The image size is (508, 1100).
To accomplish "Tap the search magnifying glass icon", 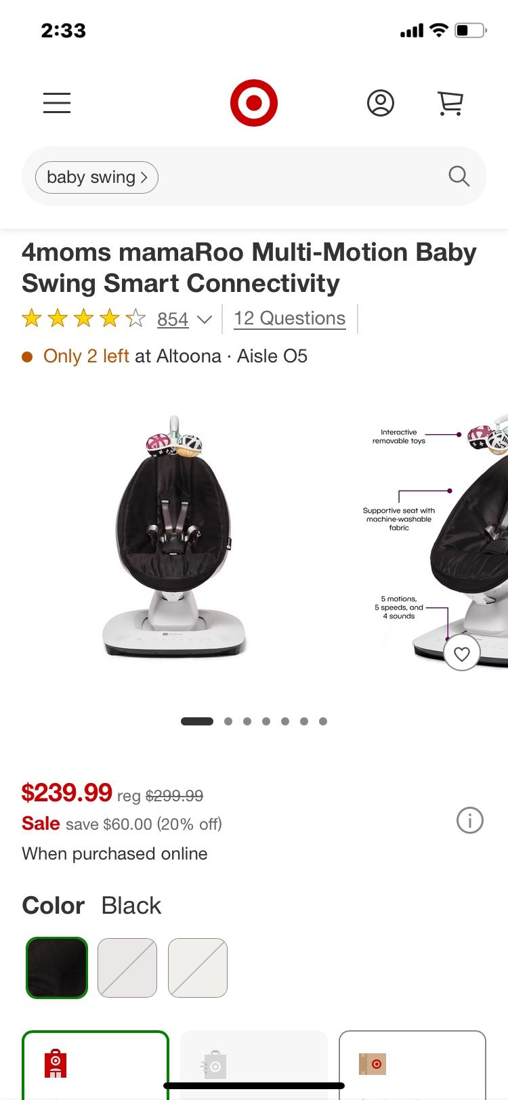I will (459, 176).
